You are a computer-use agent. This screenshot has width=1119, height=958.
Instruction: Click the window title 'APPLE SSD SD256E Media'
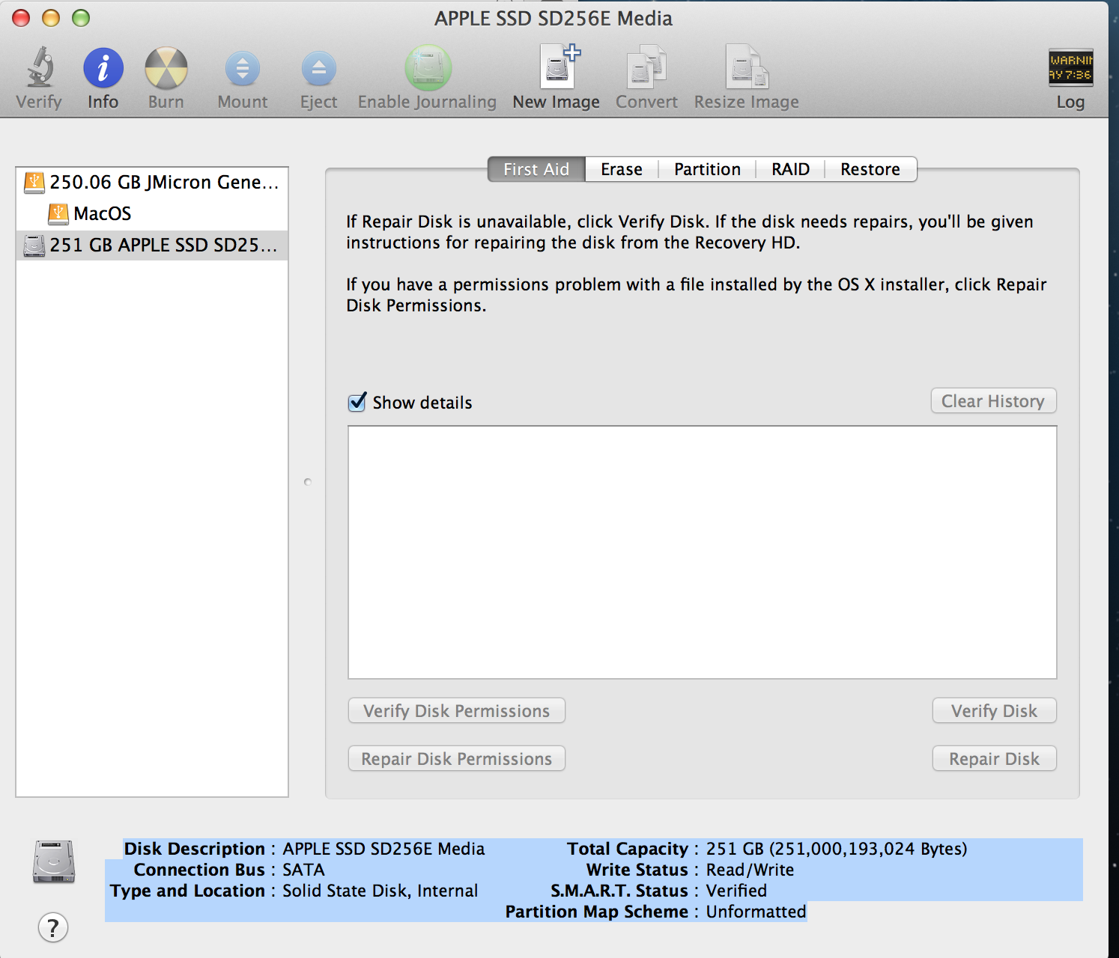point(554,18)
